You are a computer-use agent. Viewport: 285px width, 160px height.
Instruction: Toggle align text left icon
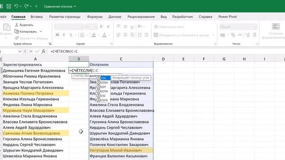tap(118, 35)
